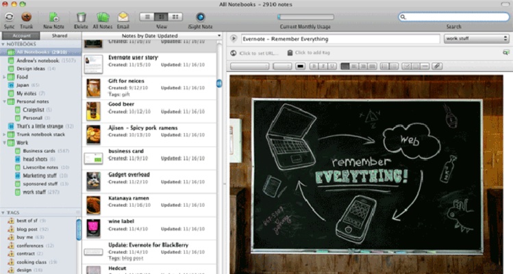Click the note list scrollbar handle
The width and height of the screenshot is (513, 274).
tap(219, 84)
